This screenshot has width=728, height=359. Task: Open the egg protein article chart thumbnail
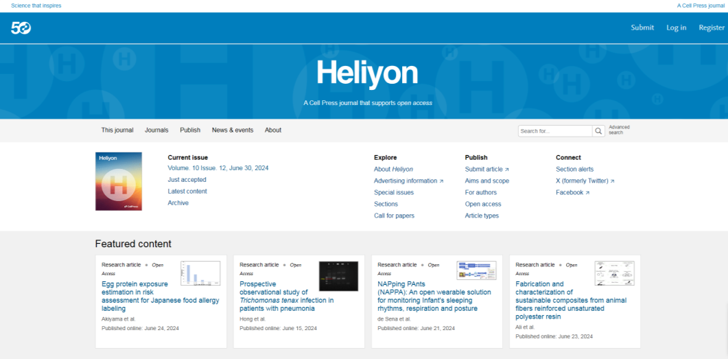tap(200, 273)
